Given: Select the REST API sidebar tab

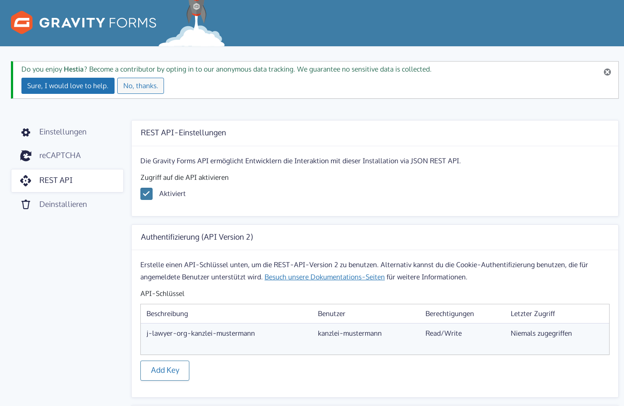Looking at the screenshot, I should click(56, 180).
